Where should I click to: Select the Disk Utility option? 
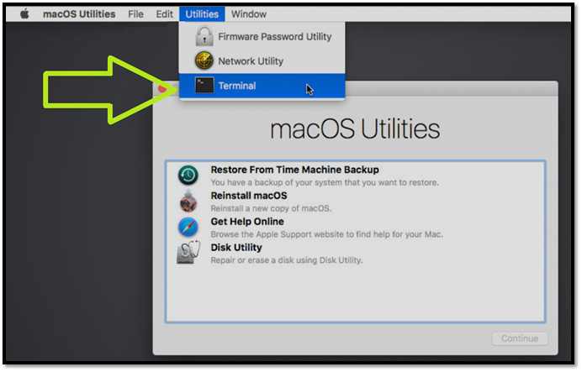coord(355,253)
